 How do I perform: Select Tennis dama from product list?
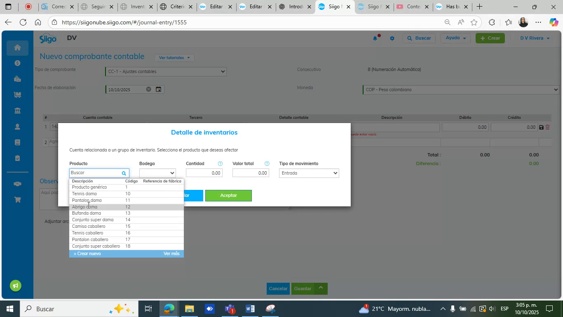(x=127, y=194)
